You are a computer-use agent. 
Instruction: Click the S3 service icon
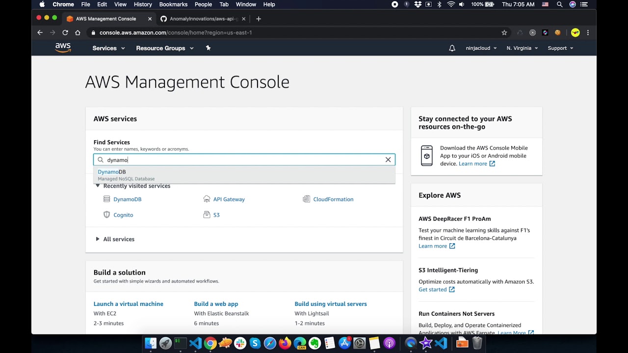pyautogui.click(x=207, y=215)
